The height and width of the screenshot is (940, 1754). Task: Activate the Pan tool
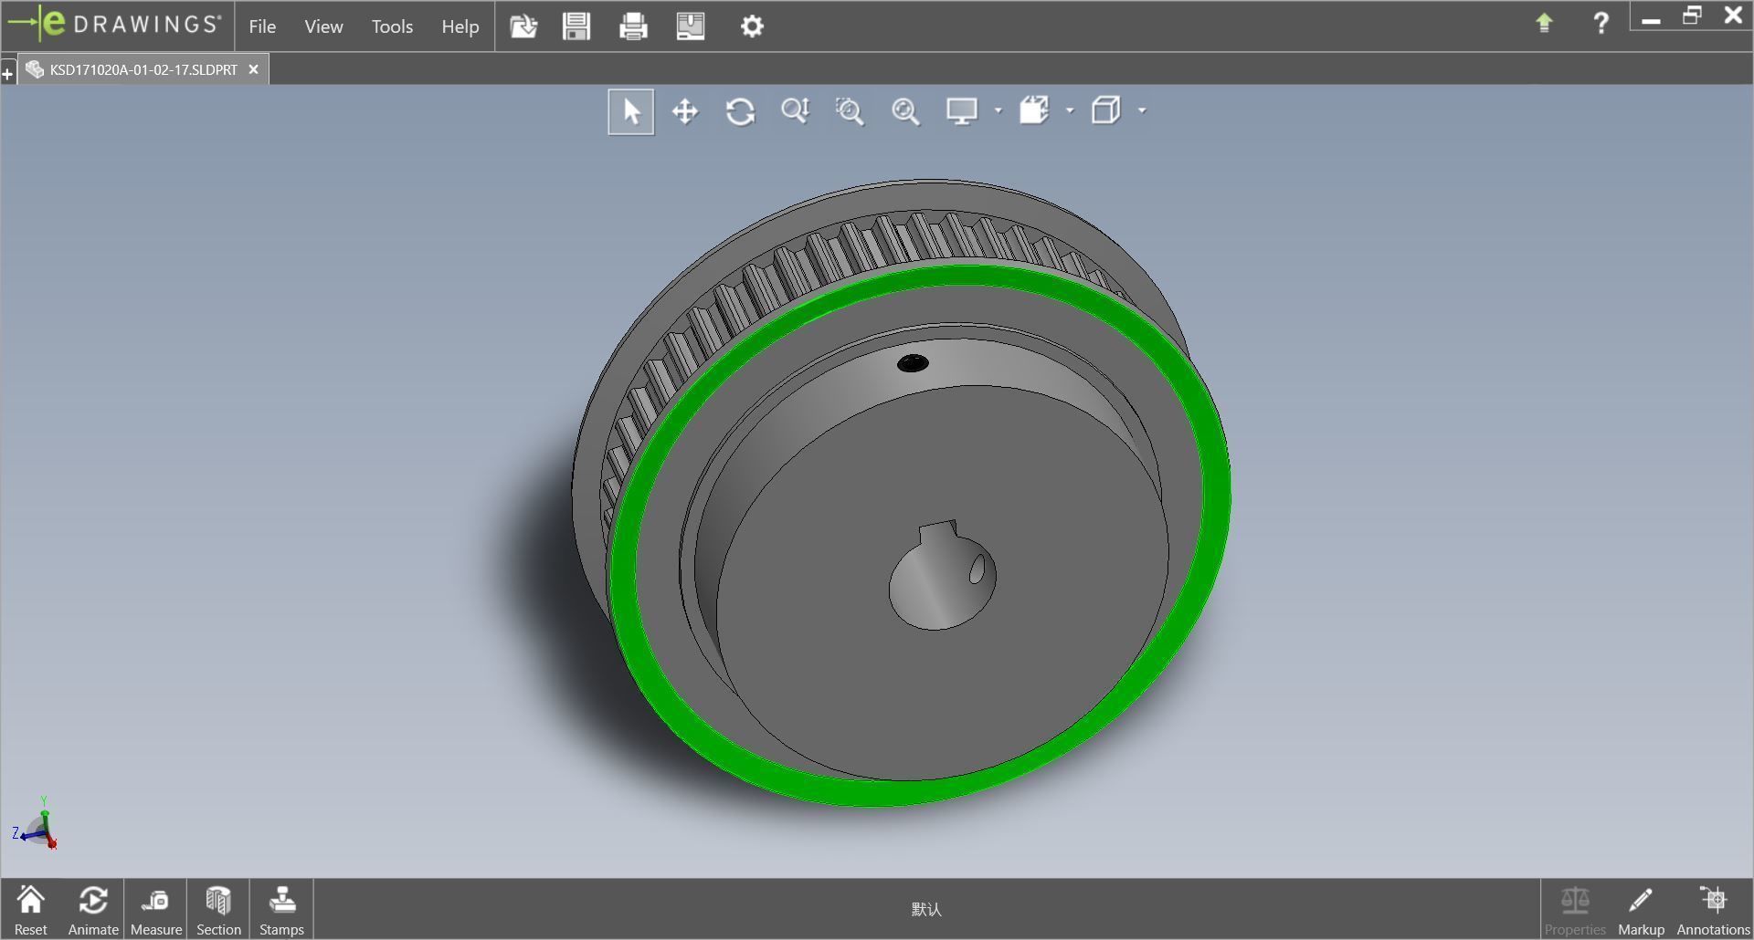coord(685,111)
